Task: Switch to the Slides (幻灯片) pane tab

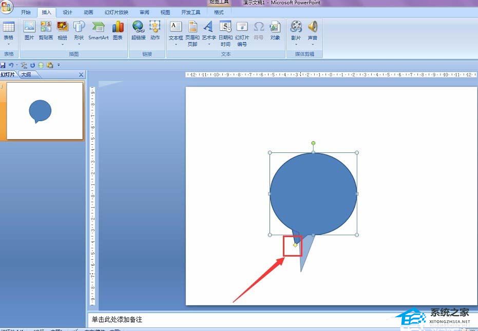Action: [x=8, y=74]
